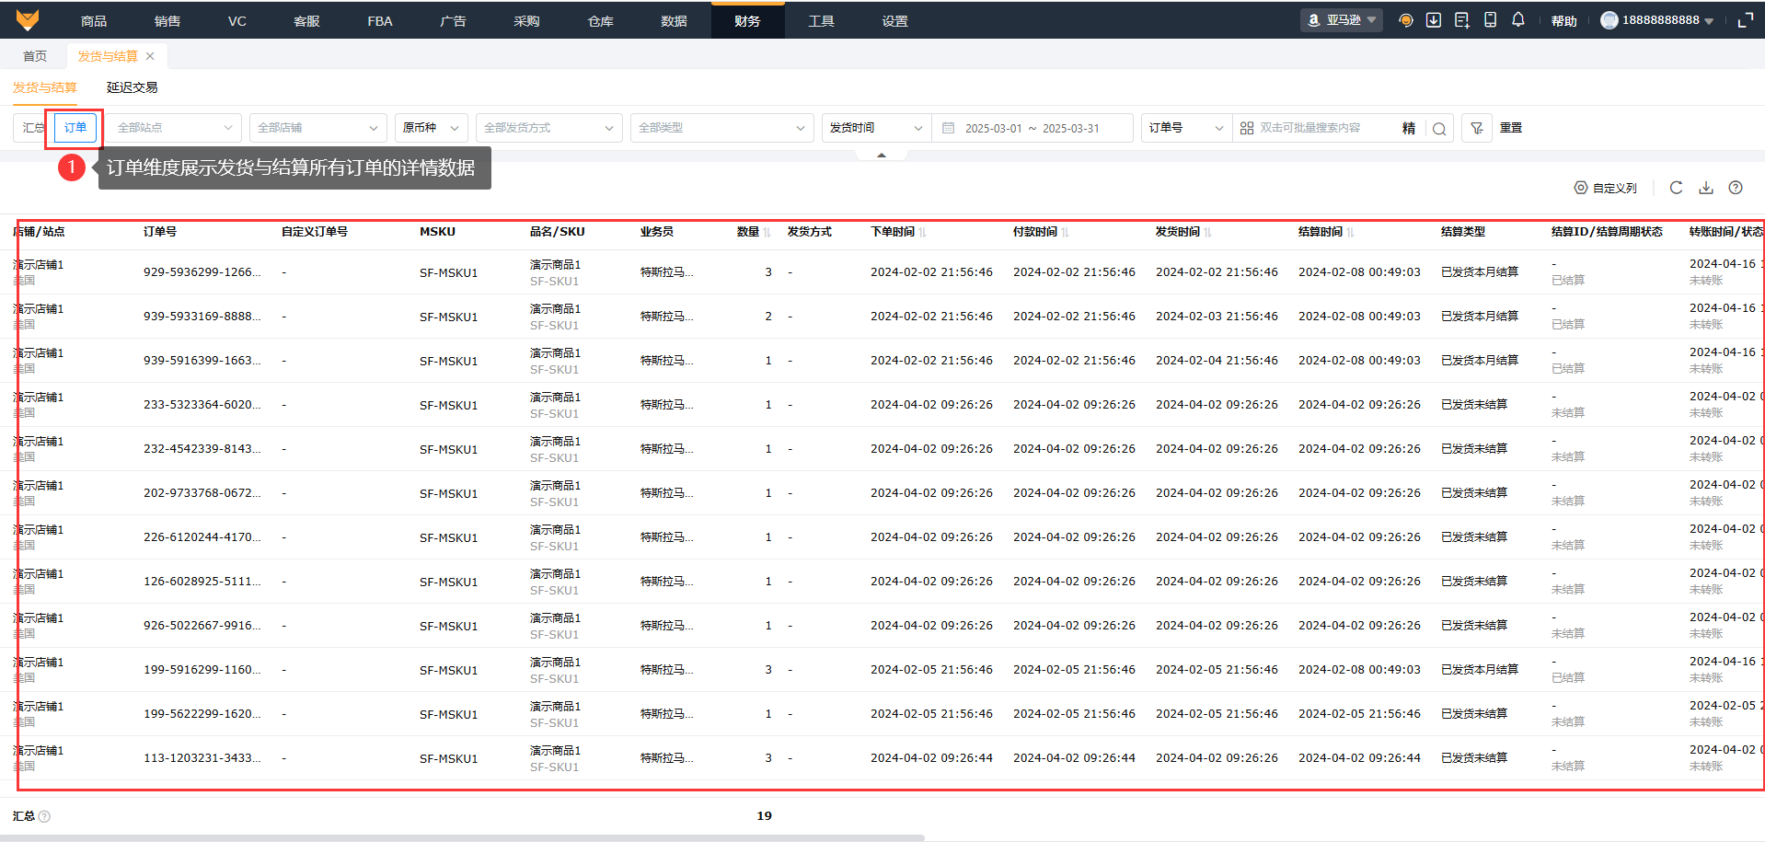Select the 订单 view toggle

pos(75,128)
